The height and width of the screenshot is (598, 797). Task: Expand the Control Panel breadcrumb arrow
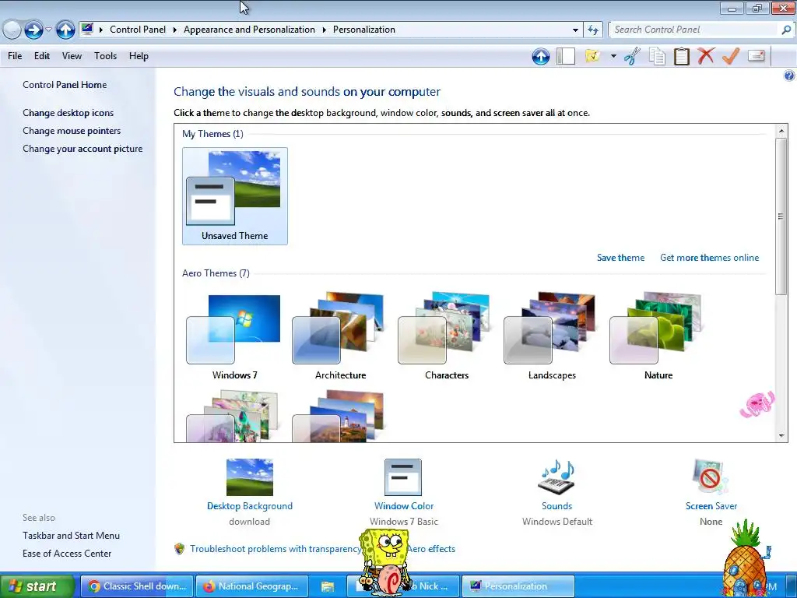click(x=174, y=30)
